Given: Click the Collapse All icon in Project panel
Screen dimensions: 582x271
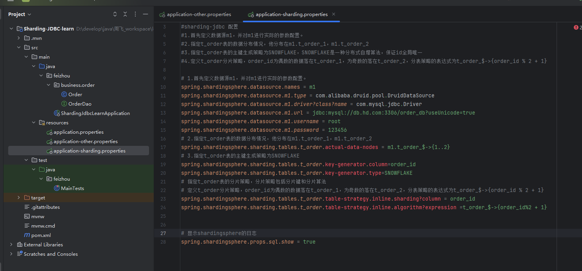Looking at the screenshot, I should pos(125,14).
